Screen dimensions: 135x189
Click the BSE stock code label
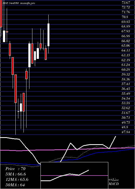pyautogui.click(x=11, y=3)
